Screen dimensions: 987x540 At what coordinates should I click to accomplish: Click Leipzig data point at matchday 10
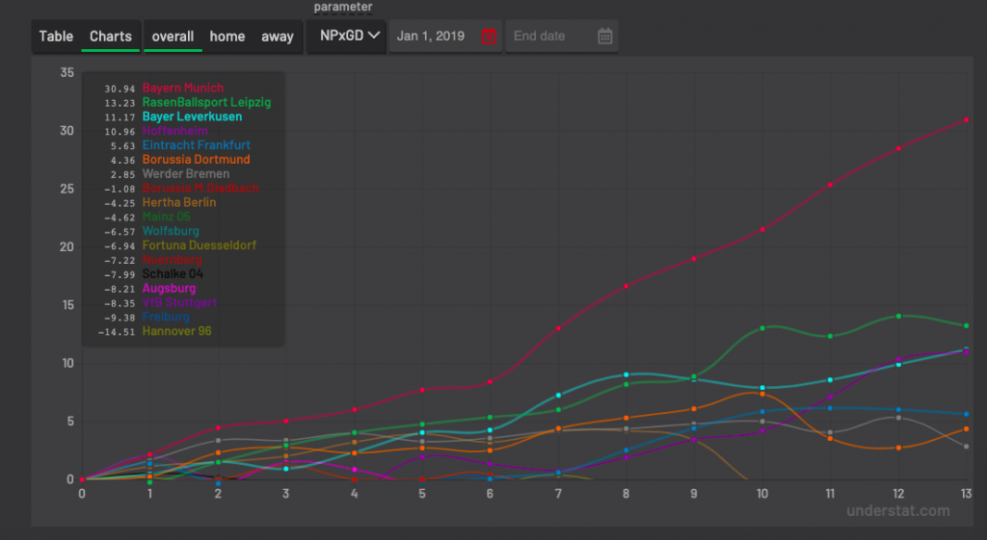[762, 328]
